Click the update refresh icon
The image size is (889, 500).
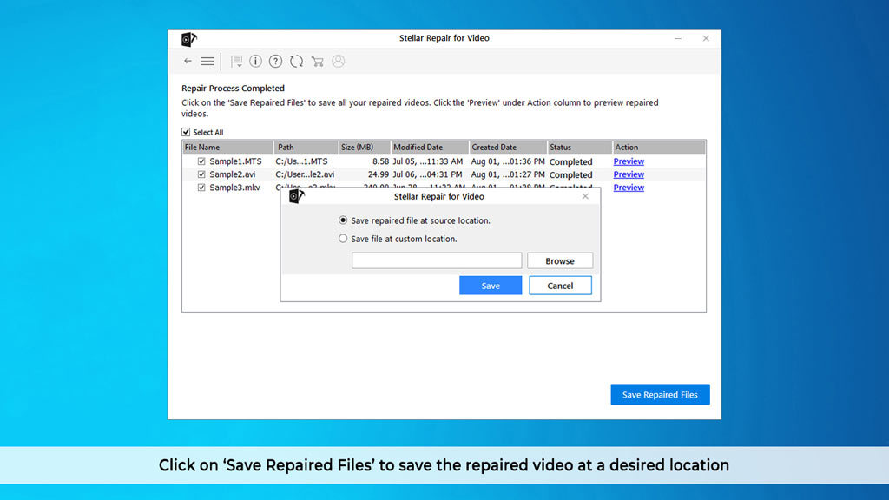(x=297, y=62)
